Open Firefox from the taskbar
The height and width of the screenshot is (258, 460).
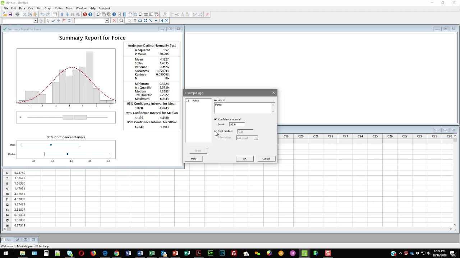click(93, 253)
